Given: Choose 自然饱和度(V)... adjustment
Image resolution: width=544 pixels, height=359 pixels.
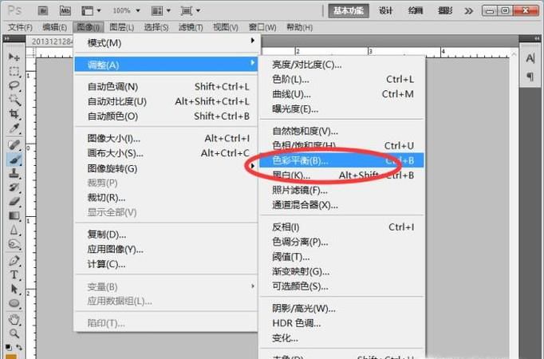Looking at the screenshot, I should pyautogui.click(x=341, y=131).
